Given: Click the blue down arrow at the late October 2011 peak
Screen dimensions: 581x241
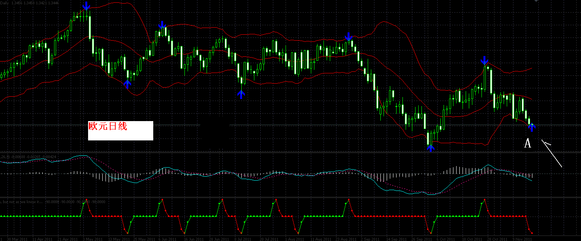Looking at the screenshot, I should [x=484, y=61].
